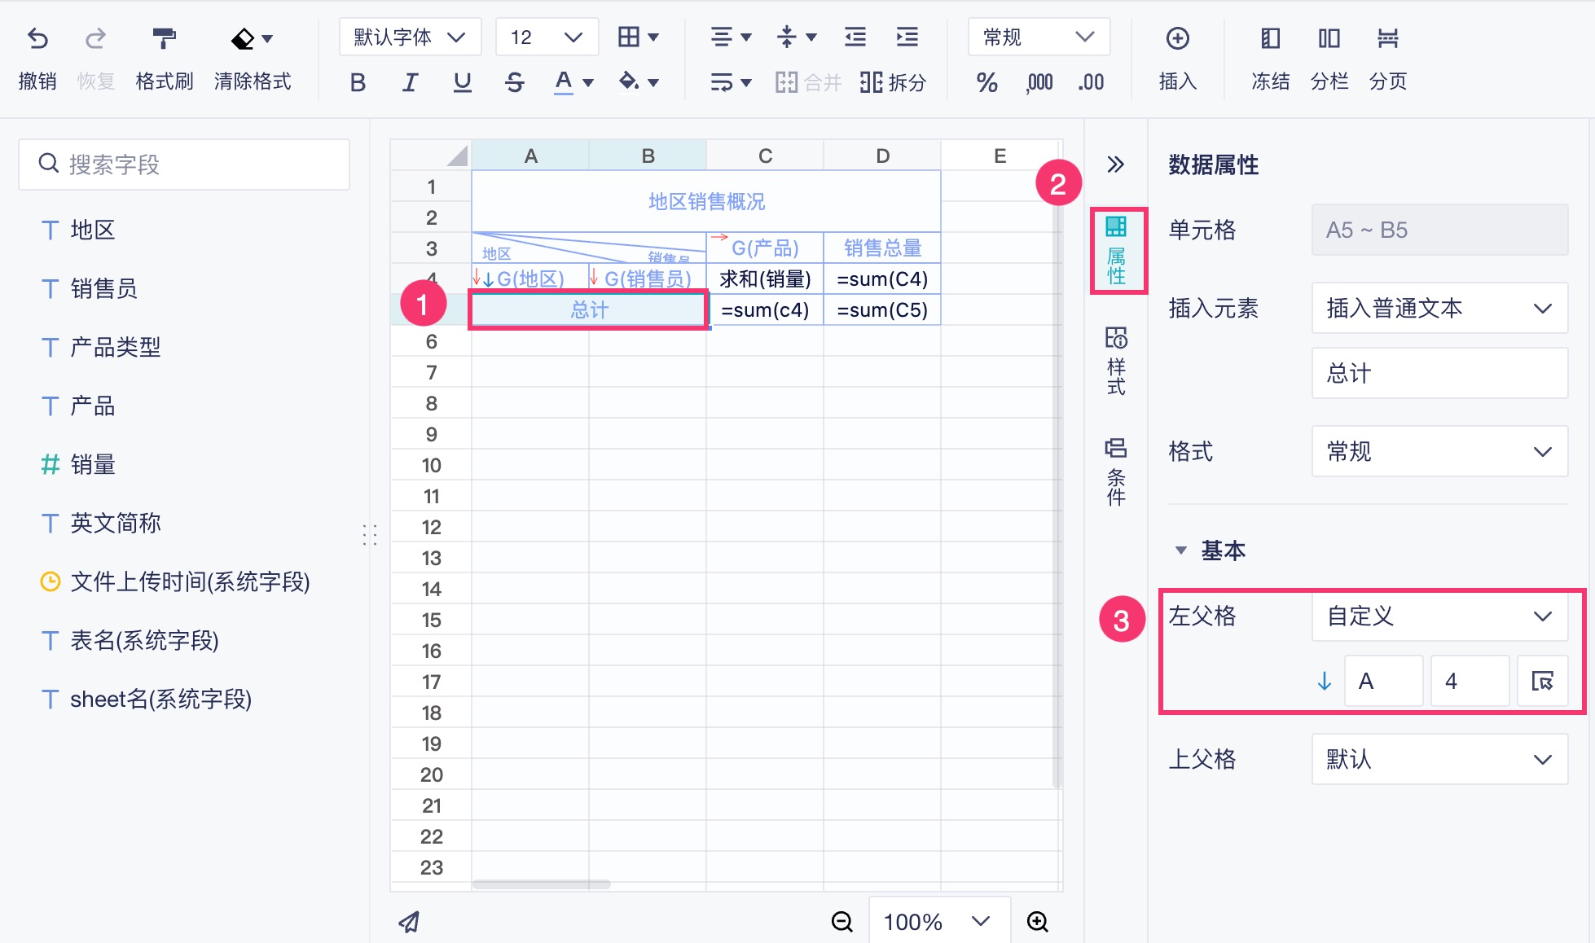Click the page break (分页) icon
Image resolution: width=1595 pixels, height=943 pixels.
tap(1387, 38)
